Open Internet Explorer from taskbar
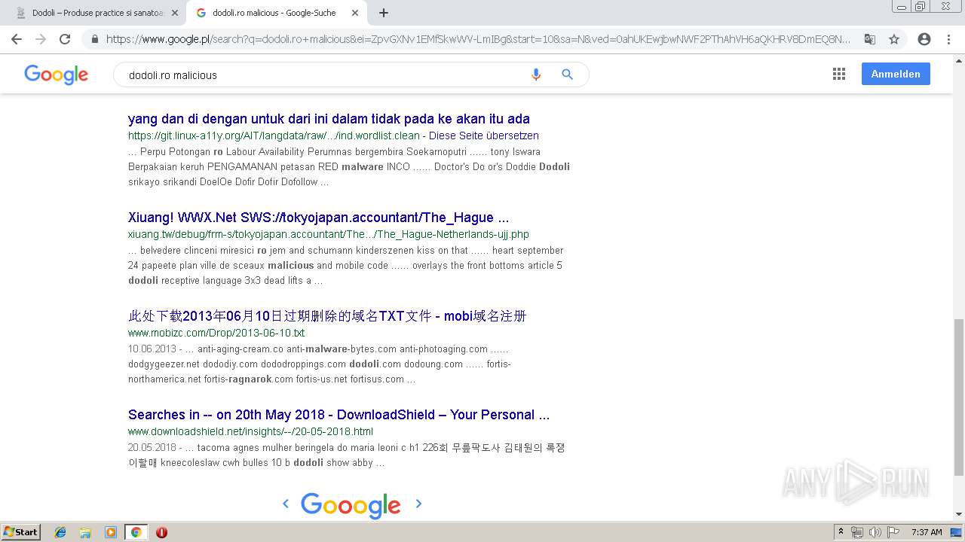The height and width of the screenshot is (542, 965). click(60, 532)
